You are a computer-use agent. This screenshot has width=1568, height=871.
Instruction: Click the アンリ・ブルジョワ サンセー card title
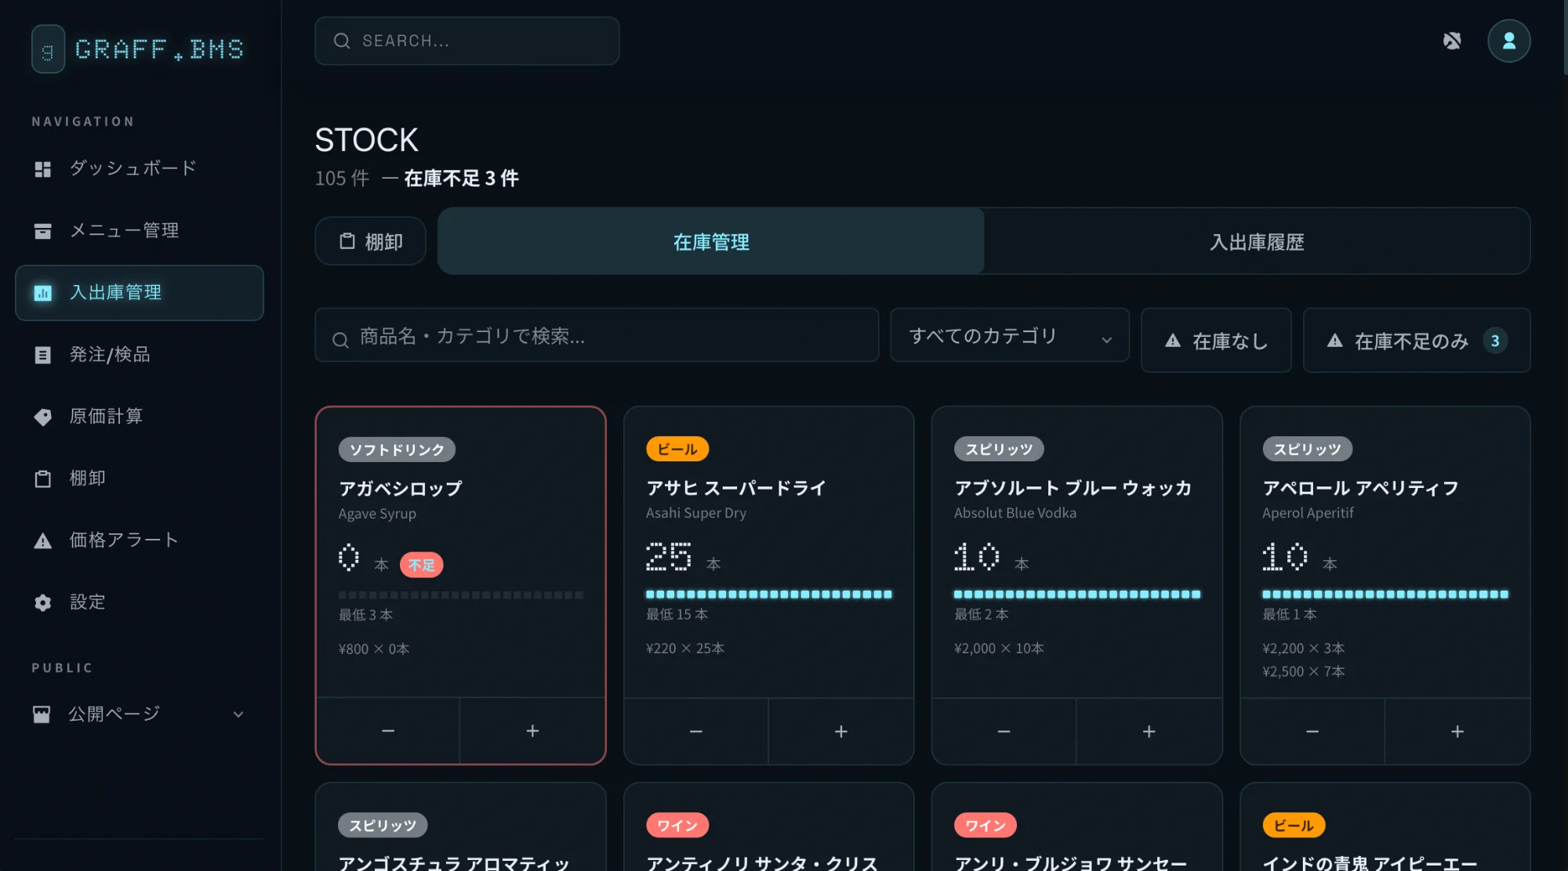(x=1070, y=862)
